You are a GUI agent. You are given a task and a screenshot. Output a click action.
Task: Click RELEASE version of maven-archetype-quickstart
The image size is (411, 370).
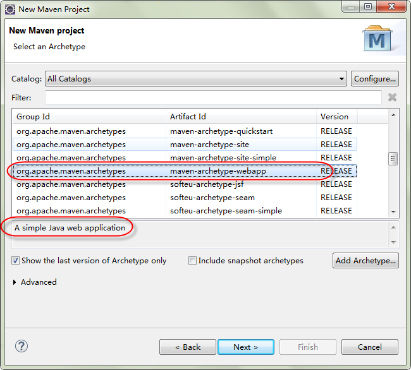point(336,131)
